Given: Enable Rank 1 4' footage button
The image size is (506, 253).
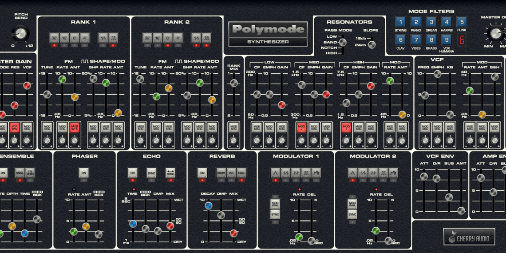Looking at the screenshot, I should tap(84, 38).
